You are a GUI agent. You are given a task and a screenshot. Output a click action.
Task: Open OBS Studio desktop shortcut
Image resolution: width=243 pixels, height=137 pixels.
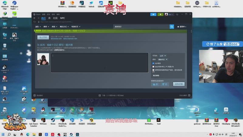[5, 100]
